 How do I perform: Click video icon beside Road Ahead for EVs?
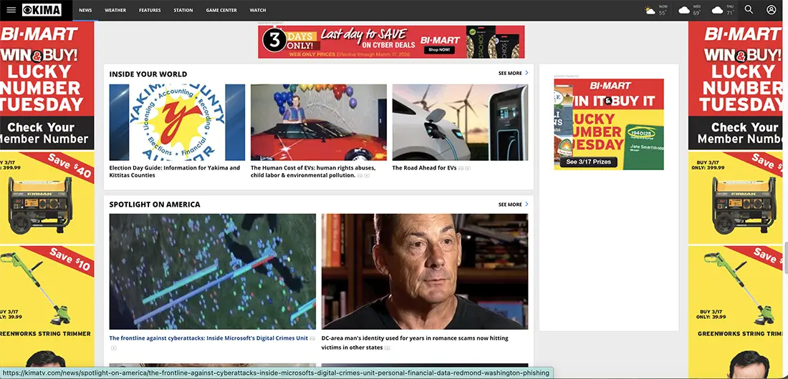point(467,168)
